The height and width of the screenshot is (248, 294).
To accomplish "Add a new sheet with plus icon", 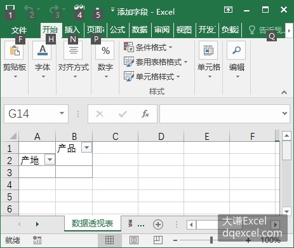I will coord(158,224).
